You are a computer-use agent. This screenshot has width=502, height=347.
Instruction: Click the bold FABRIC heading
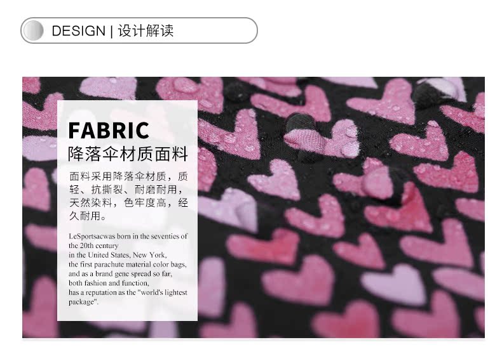click(109, 131)
